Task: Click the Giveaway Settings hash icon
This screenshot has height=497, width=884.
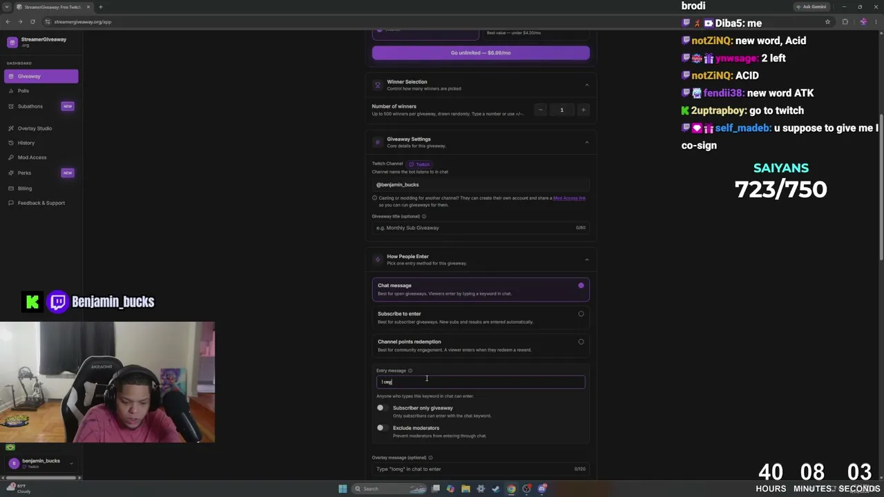Action: (x=377, y=142)
